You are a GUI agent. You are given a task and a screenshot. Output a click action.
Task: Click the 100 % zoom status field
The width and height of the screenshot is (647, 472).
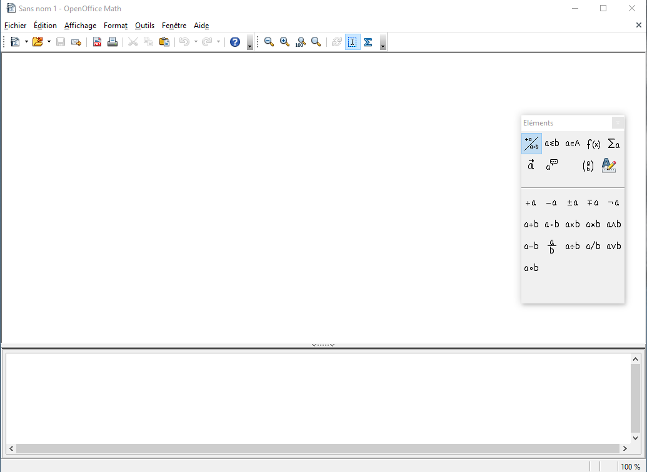pos(630,466)
